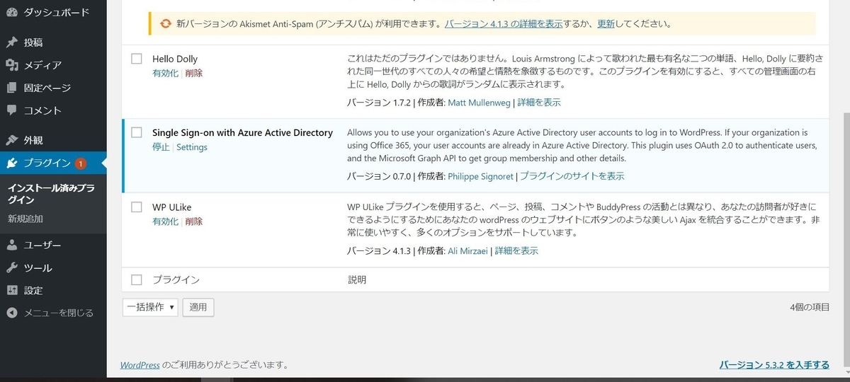Click WP ULike plugin name
This screenshot has width=850, height=382.
click(171, 207)
